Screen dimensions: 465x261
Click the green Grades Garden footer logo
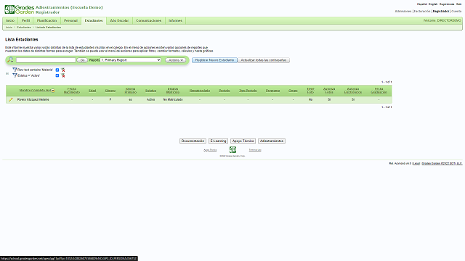[x=232, y=150]
